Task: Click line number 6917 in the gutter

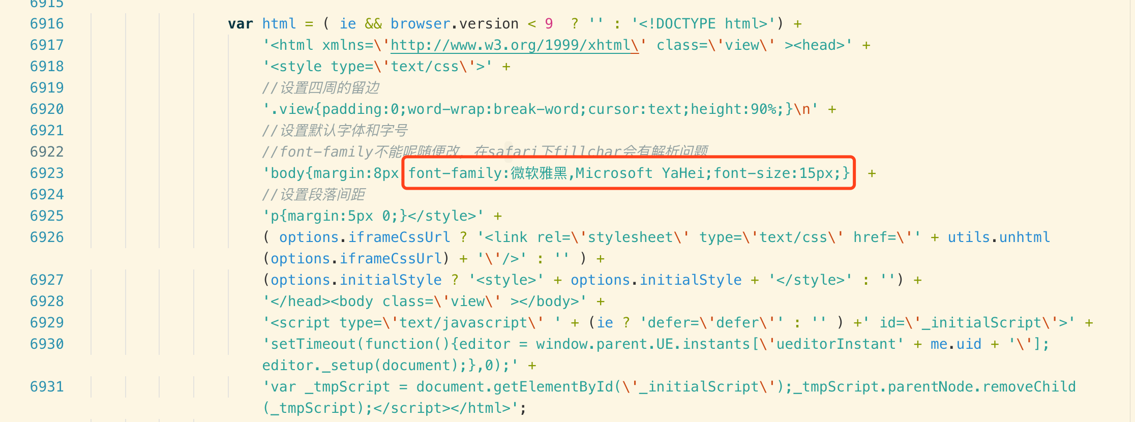Action: [47, 45]
